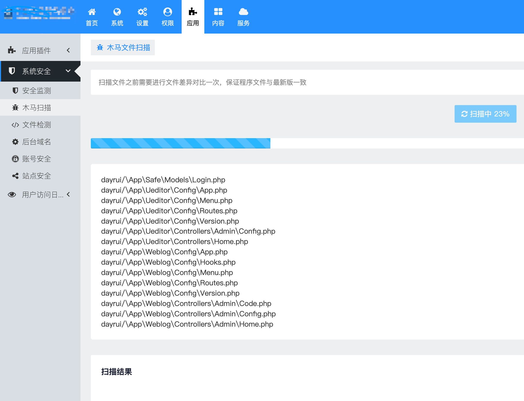Click the scan notice text about 文件差异对比
This screenshot has width=524, height=401.
203,82
